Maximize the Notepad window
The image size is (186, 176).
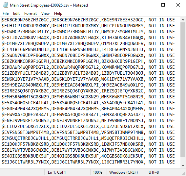pos(163,5)
